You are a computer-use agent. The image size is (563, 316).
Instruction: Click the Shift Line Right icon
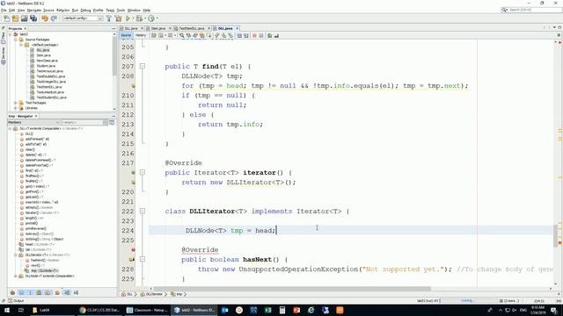246,35
